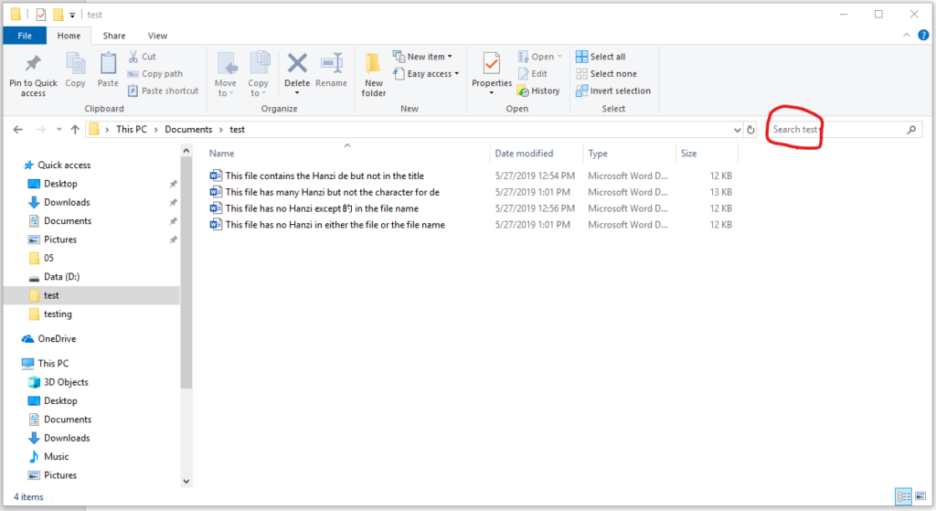This screenshot has width=936, height=511.
Task: Open Music under This PC
Action: point(56,457)
